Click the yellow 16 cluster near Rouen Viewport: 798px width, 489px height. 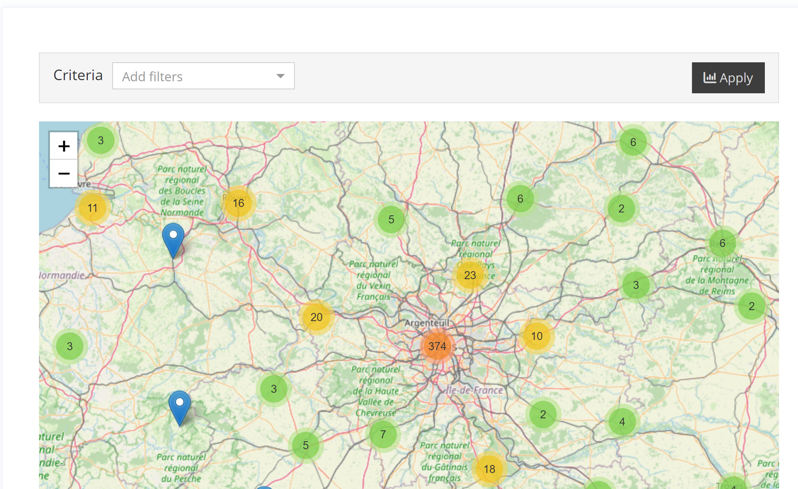(x=238, y=203)
